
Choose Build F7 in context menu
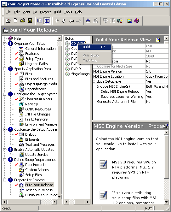point(94,47)
